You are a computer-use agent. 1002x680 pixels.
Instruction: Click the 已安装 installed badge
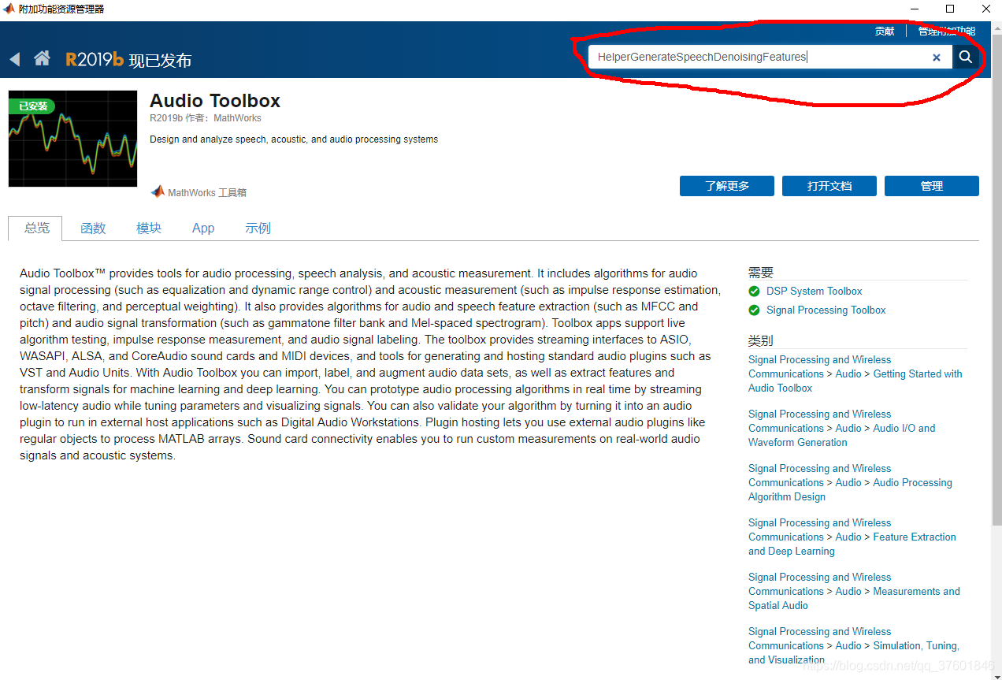click(32, 106)
